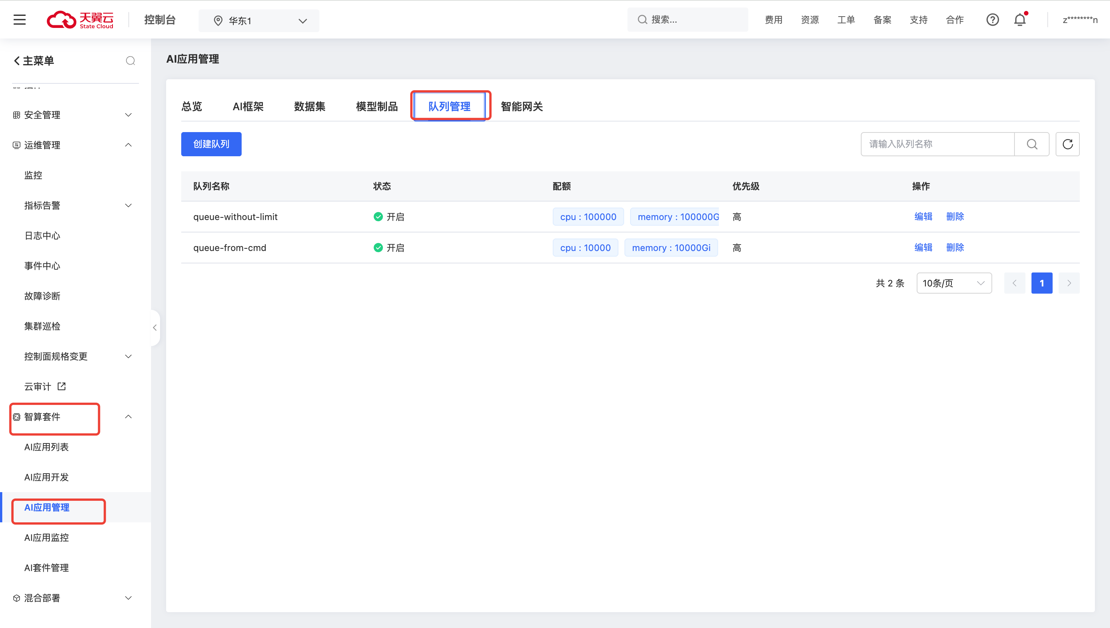This screenshot has height=628, width=1110.
Task: Click the 创建队列 button
Action: coord(211,144)
